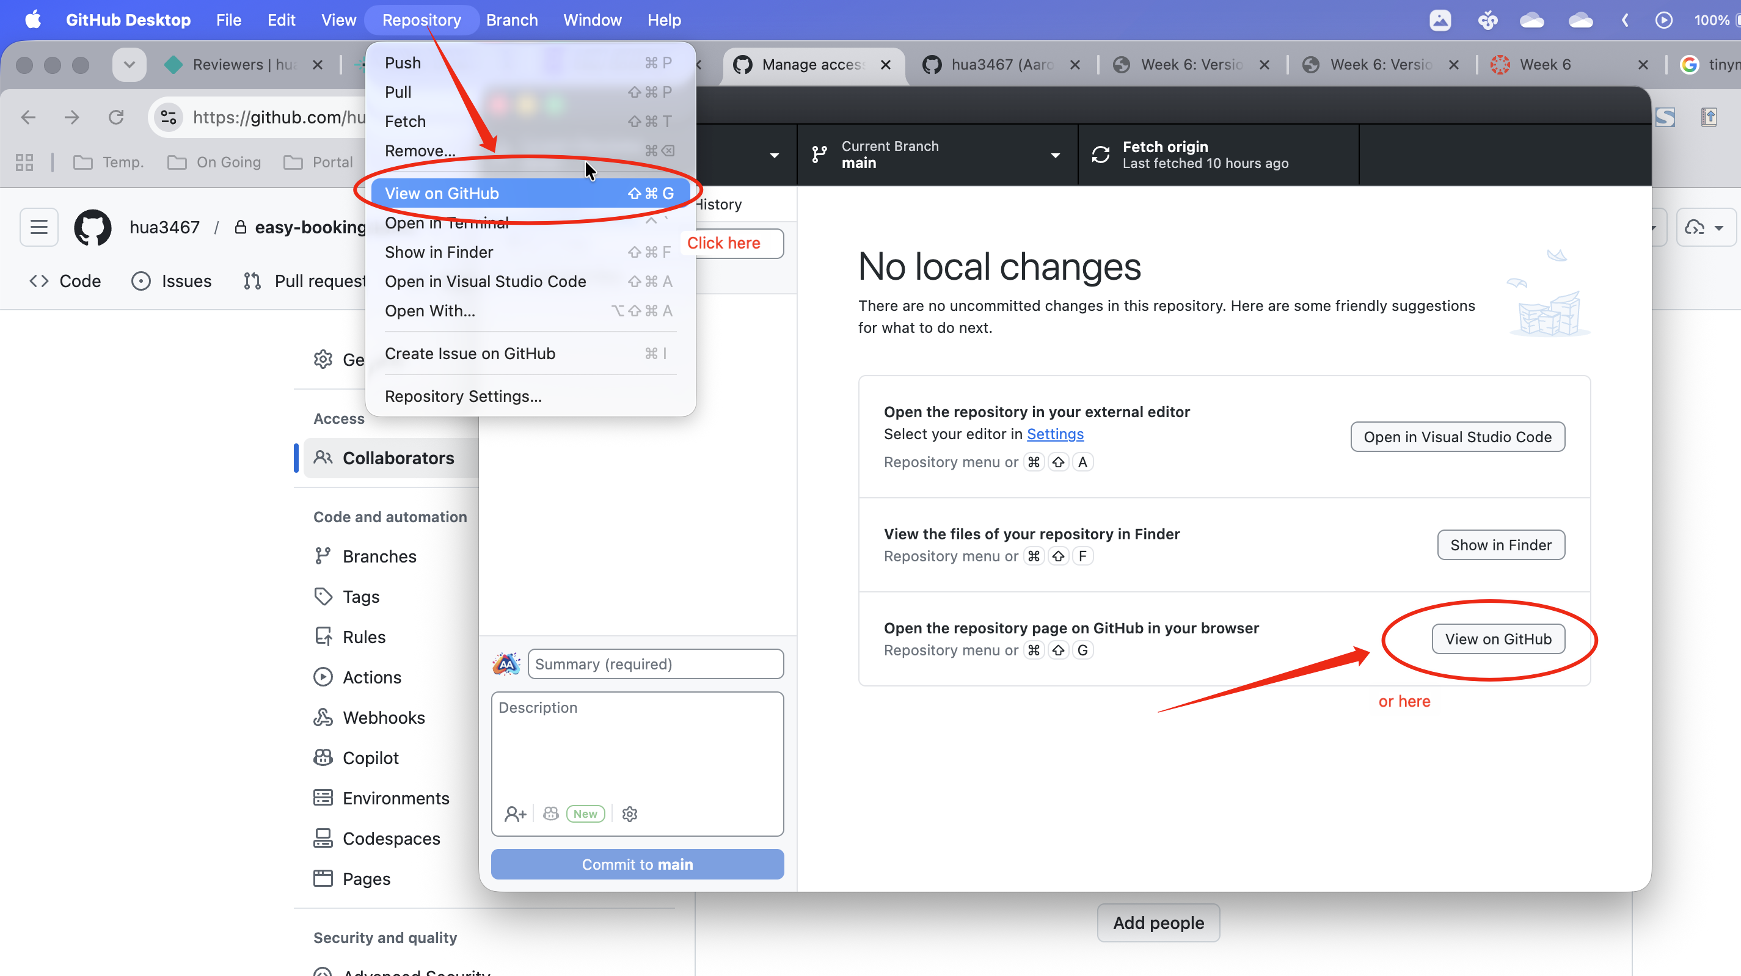The width and height of the screenshot is (1741, 976).
Task: Close the Manage access tab
Action: coord(885,64)
